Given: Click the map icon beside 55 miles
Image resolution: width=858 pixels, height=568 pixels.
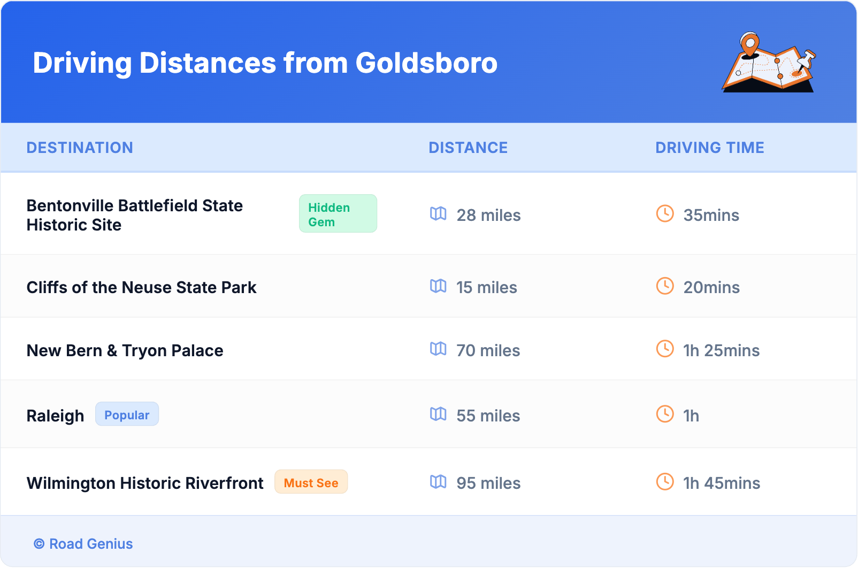Looking at the screenshot, I should pyautogui.click(x=438, y=415).
